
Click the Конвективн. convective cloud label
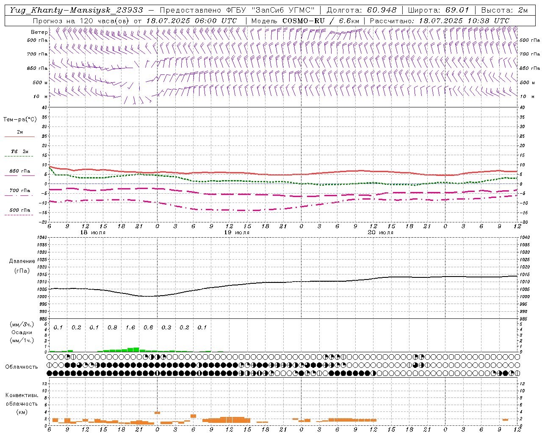pos(22,395)
